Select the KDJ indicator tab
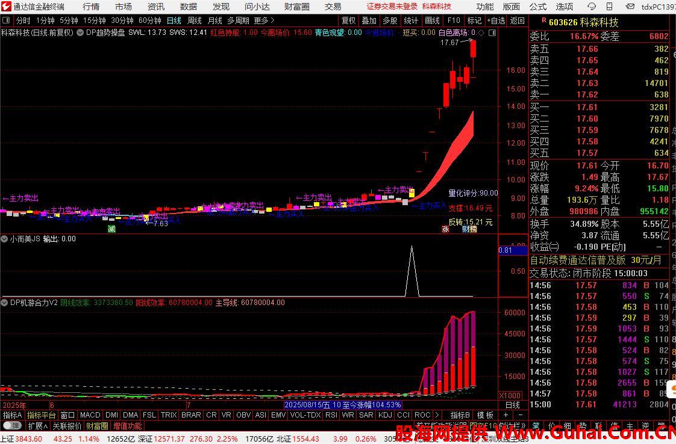This screenshot has height=444, width=676. (385, 415)
